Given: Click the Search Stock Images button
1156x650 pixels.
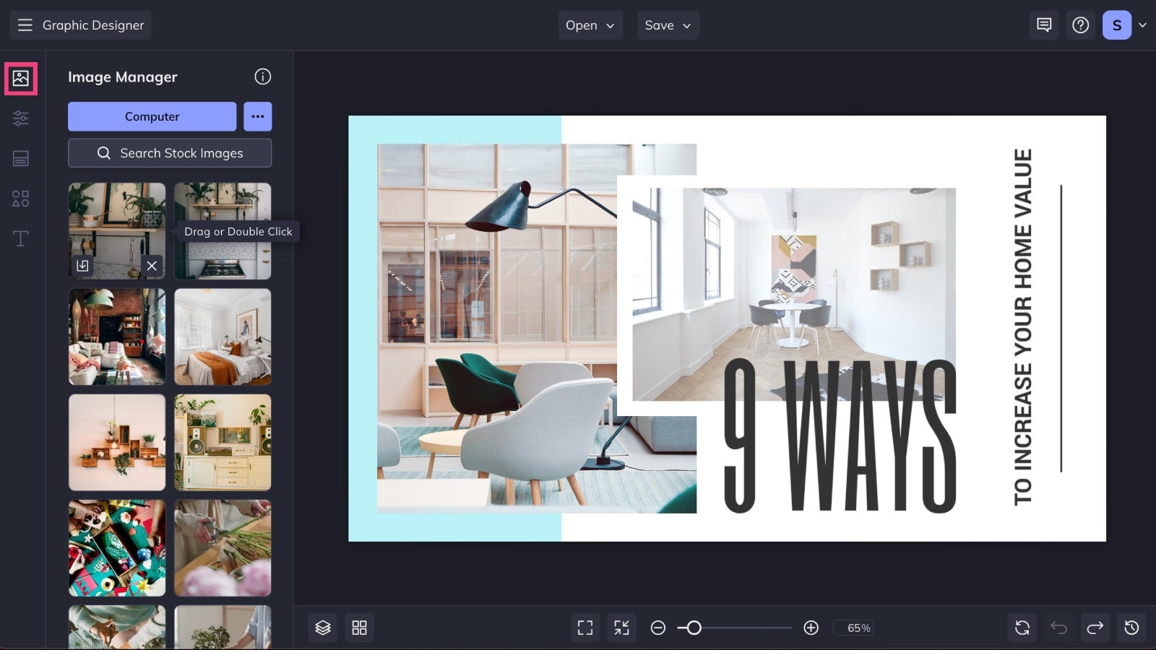Looking at the screenshot, I should coord(169,153).
